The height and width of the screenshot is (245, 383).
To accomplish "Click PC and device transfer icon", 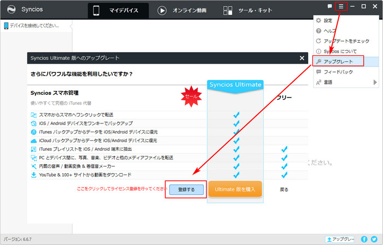I will tap(34, 158).
